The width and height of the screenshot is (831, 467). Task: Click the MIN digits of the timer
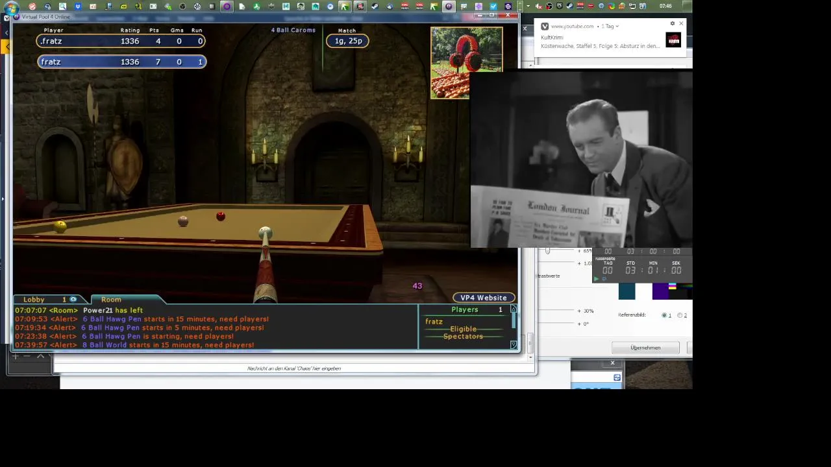click(653, 270)
